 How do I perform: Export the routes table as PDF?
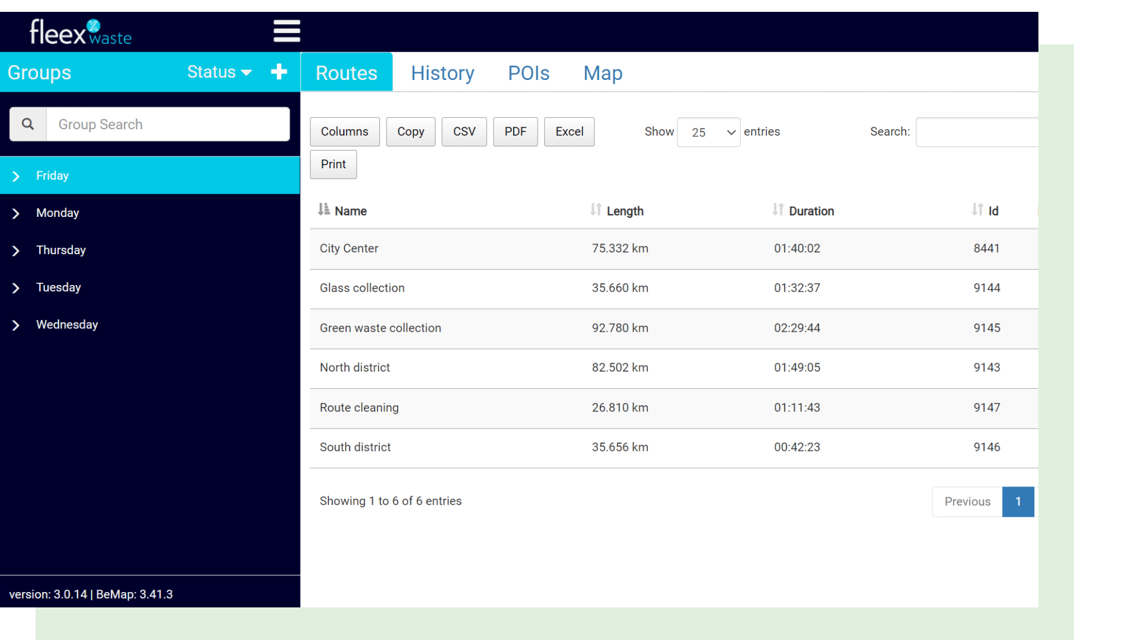click(515, 132)
